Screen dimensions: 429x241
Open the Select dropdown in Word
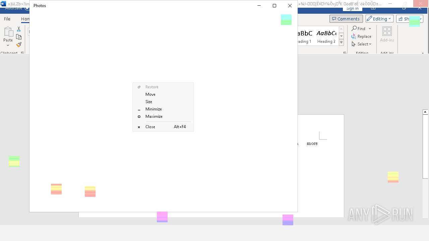(x=362, y=44)
